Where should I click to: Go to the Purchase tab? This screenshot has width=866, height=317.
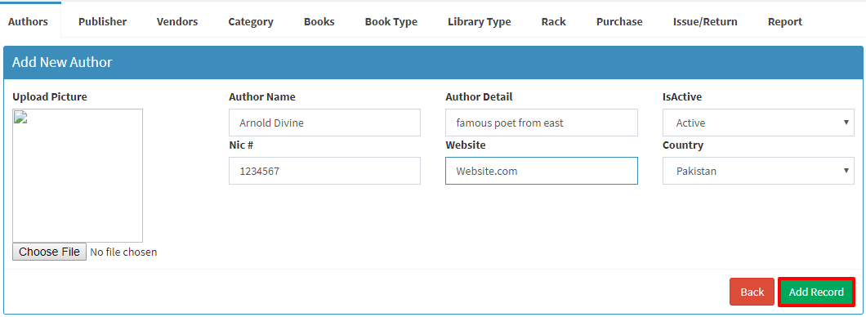(x=619, y=21)
